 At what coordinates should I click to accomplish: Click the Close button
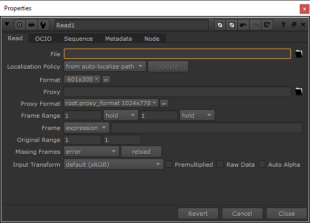point(287,214)
